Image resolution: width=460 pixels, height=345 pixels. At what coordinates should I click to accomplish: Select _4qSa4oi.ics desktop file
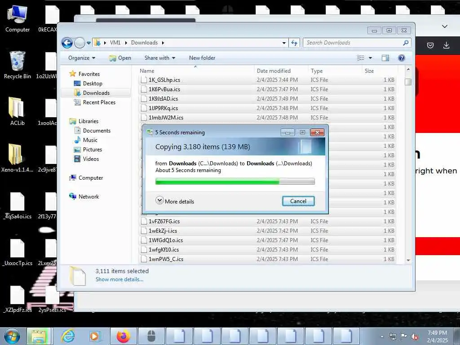pyautogui.click(x=18, y=205)
